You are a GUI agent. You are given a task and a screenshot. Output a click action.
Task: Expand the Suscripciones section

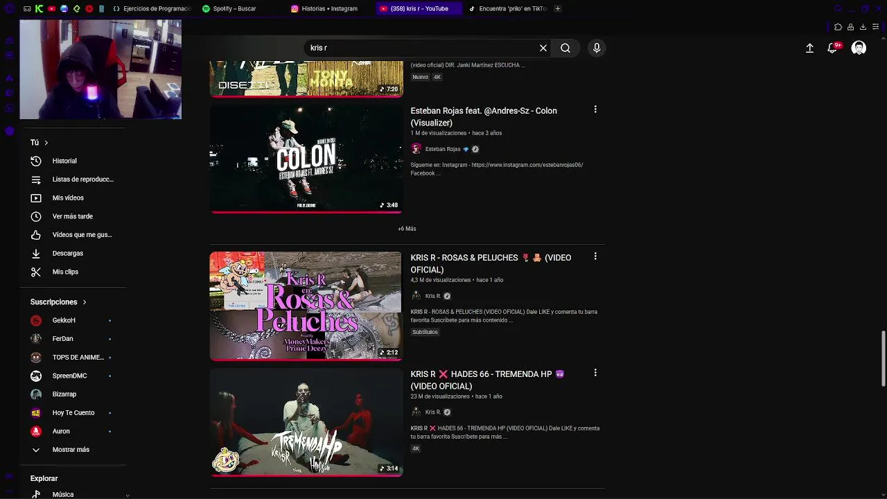[x=58, y=302]
